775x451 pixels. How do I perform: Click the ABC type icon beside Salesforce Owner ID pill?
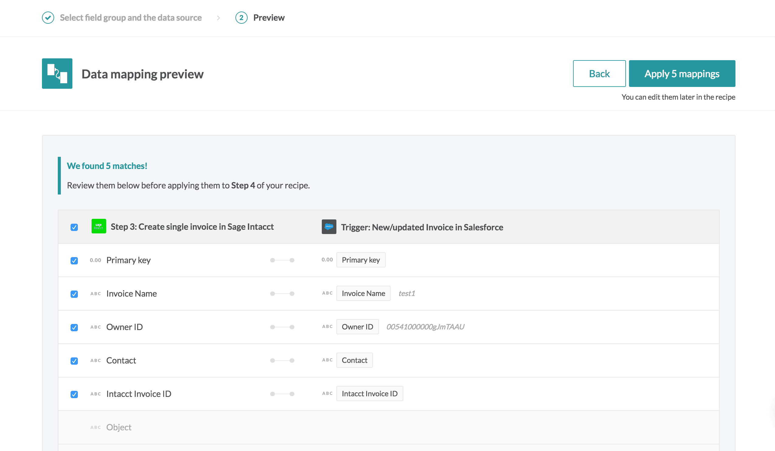tap(328, 327)
